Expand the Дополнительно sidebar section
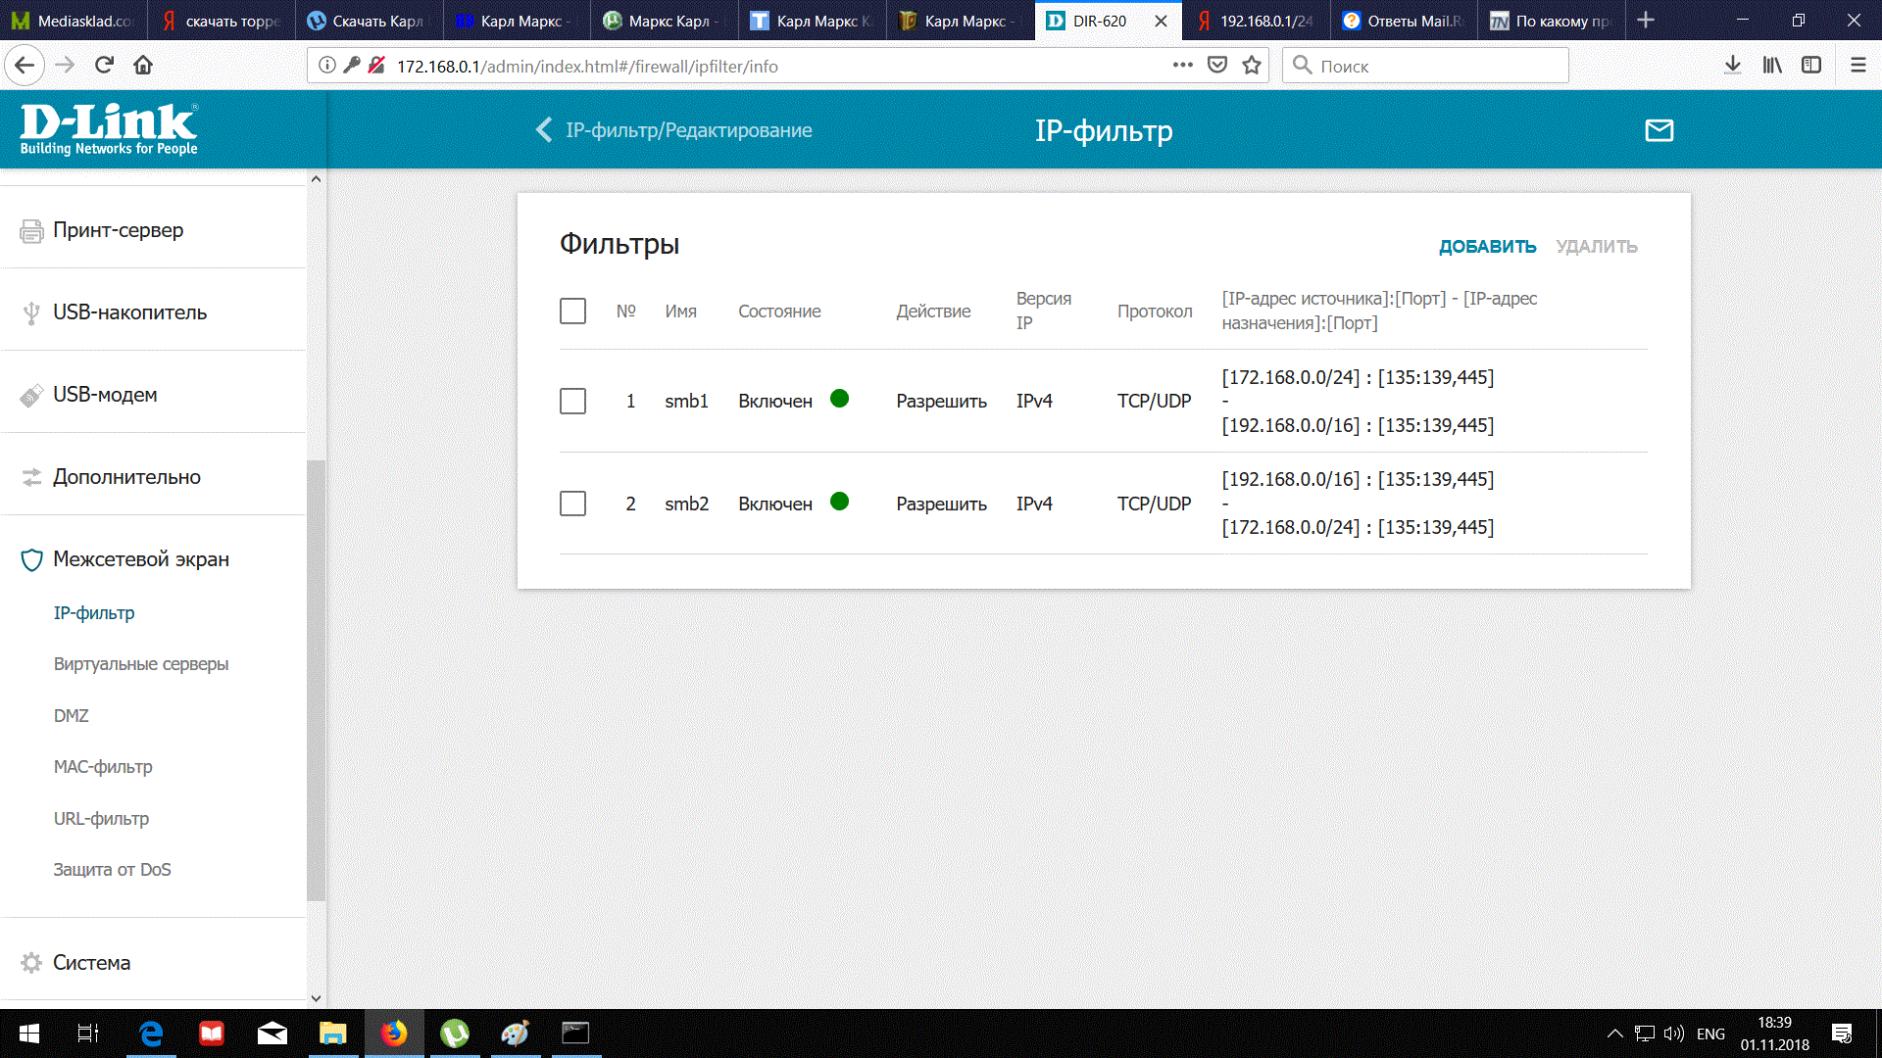1882x1058 pixels. coord(126,477)
